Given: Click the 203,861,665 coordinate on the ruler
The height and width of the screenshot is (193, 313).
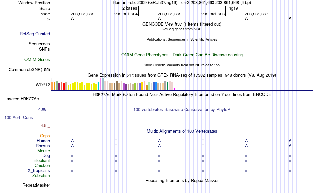Looking at the screenshot, I should point(169,14).
